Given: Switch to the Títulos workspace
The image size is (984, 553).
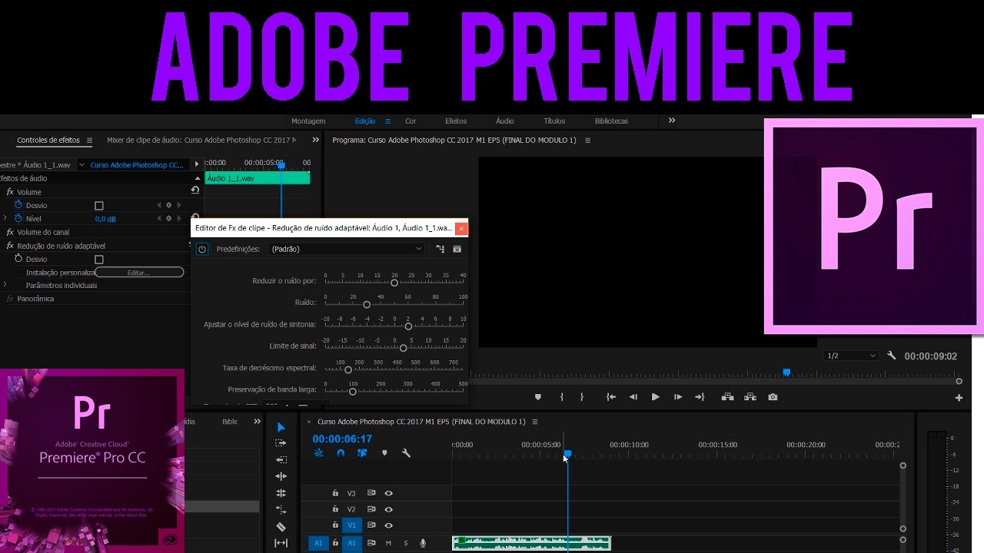Looking at the screenshot, I should (x=554, y=121).
